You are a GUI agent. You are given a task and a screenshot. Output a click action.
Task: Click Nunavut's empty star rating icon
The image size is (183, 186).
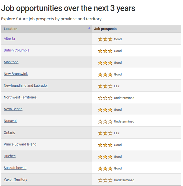click(105, 121)
